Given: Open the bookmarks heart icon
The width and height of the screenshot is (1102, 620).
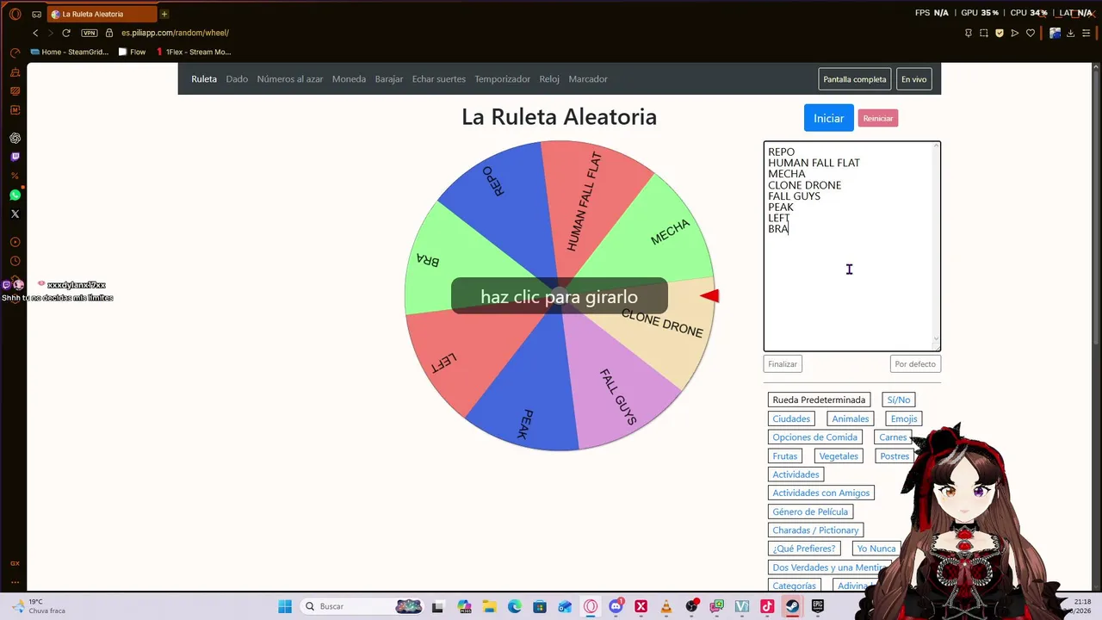Looking at the screenshot, I should tap(1031, 33).
